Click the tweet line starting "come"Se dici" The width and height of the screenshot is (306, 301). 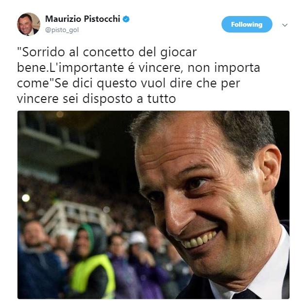128,84
